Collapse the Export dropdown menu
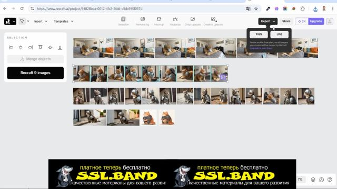Viewport: 337px width, 189px height. tap(268, 21)
